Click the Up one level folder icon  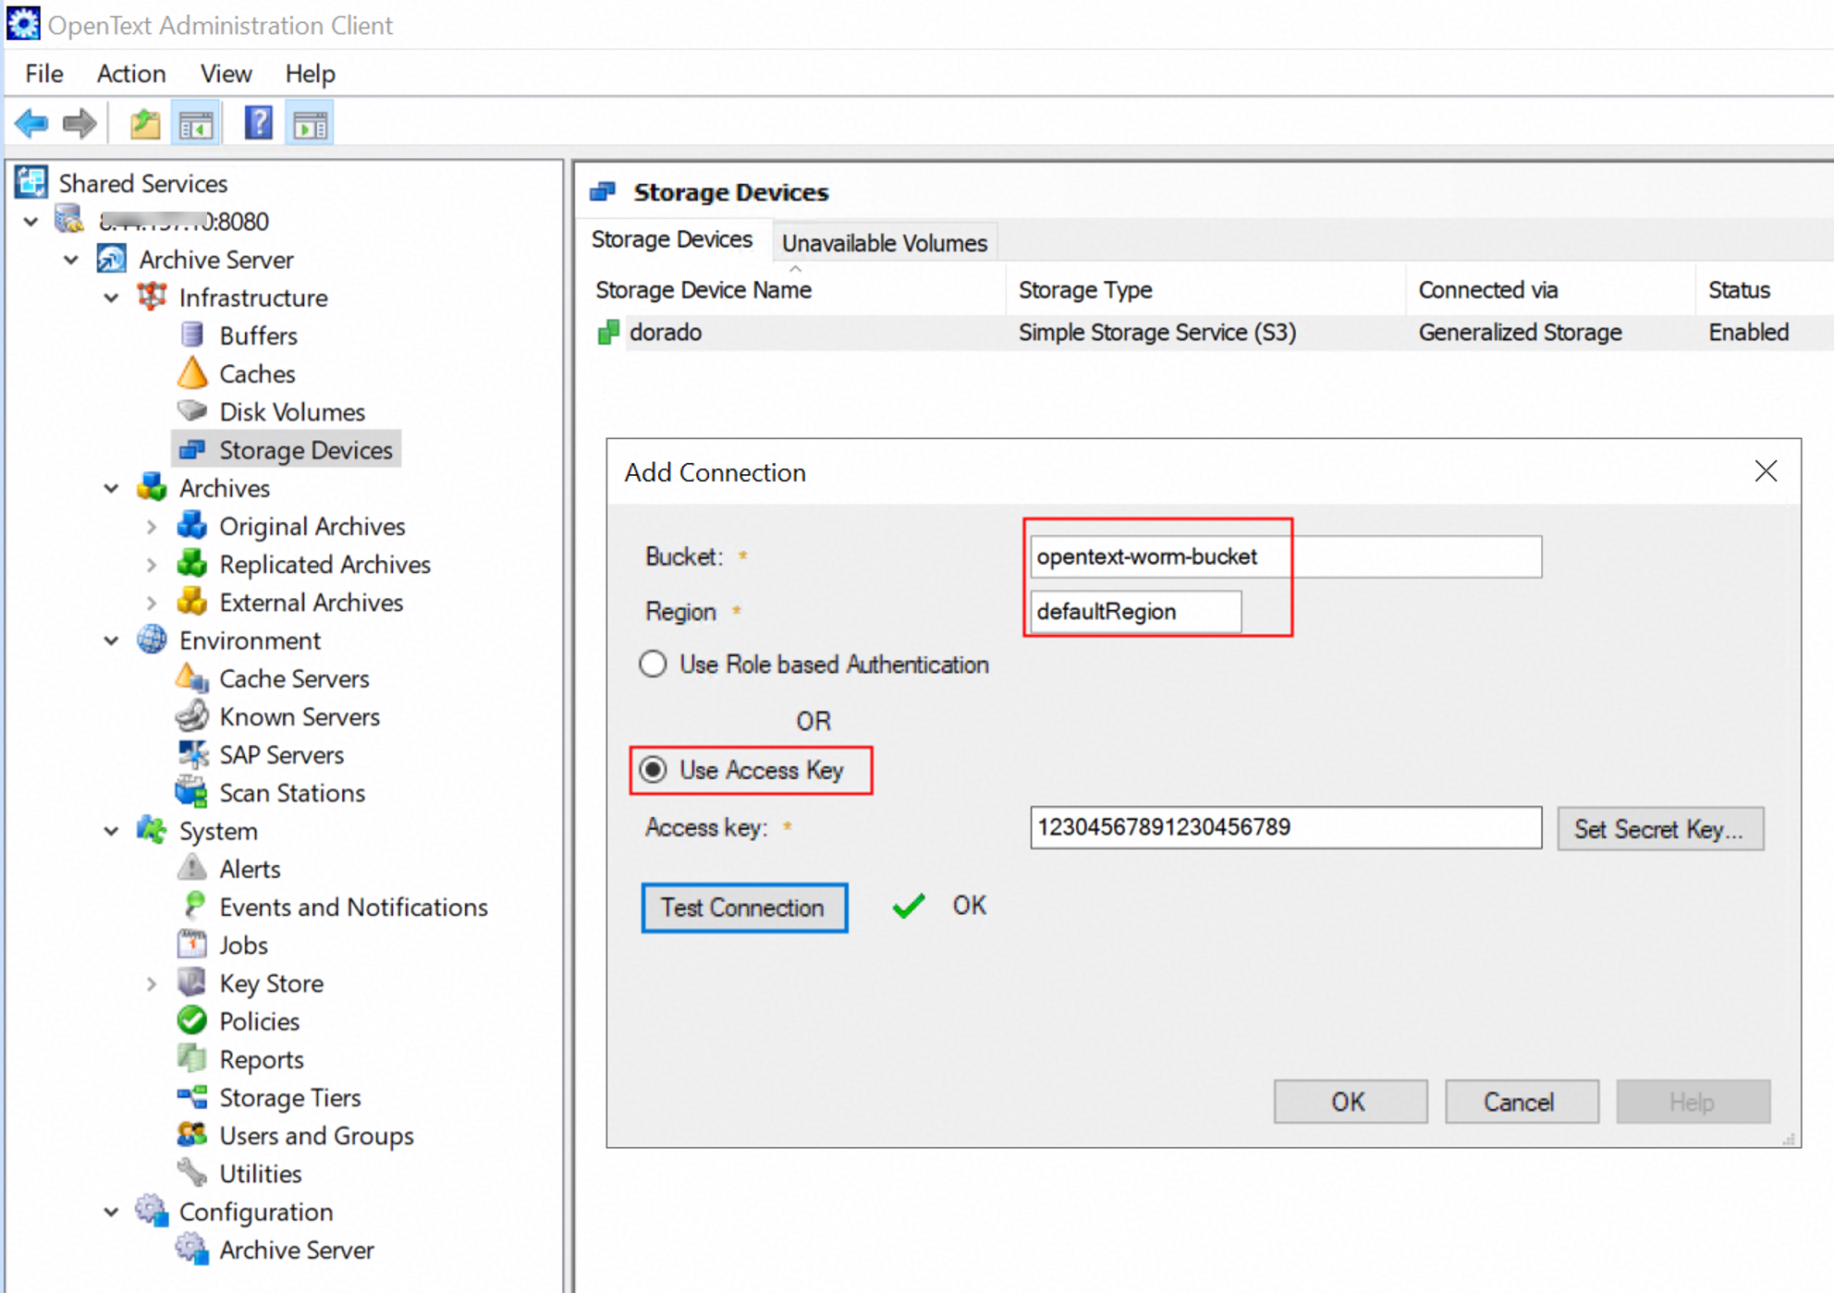point(145,123)
